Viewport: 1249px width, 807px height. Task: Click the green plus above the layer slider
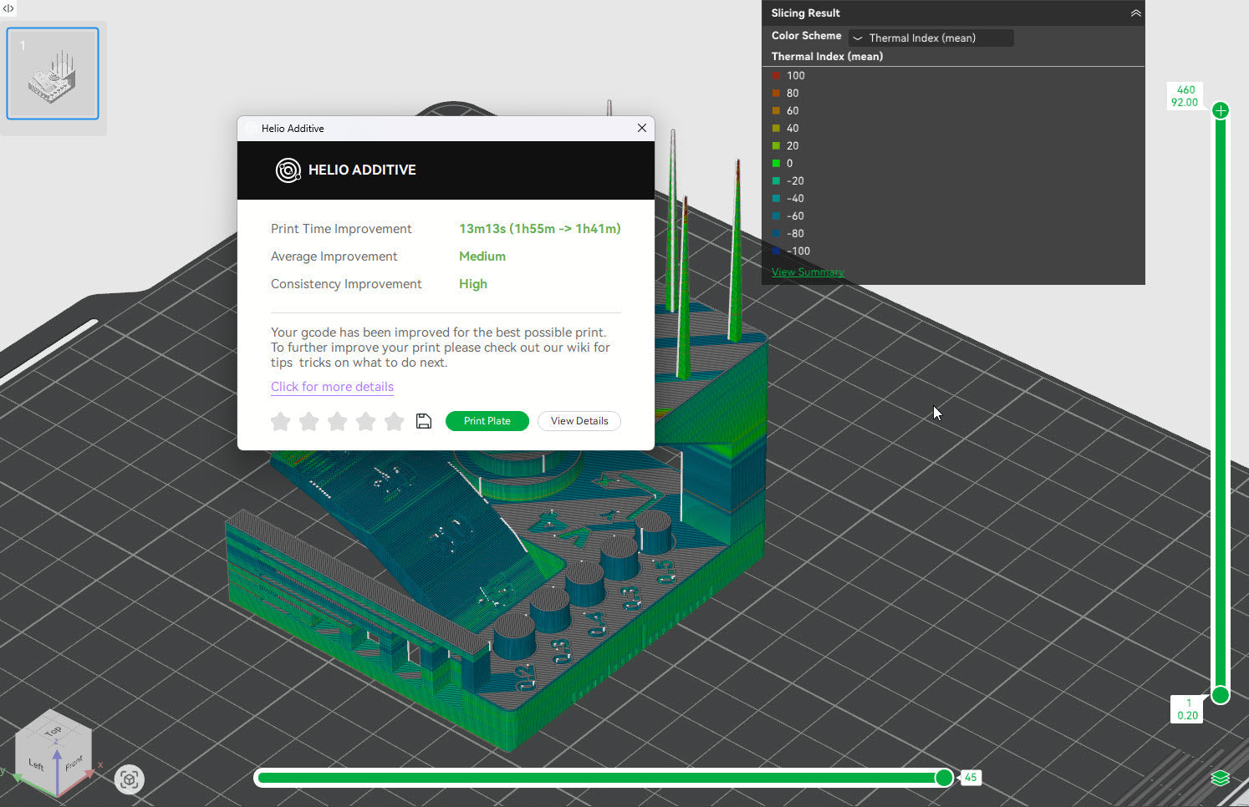pyautogui.click(x=1220, y=109)
